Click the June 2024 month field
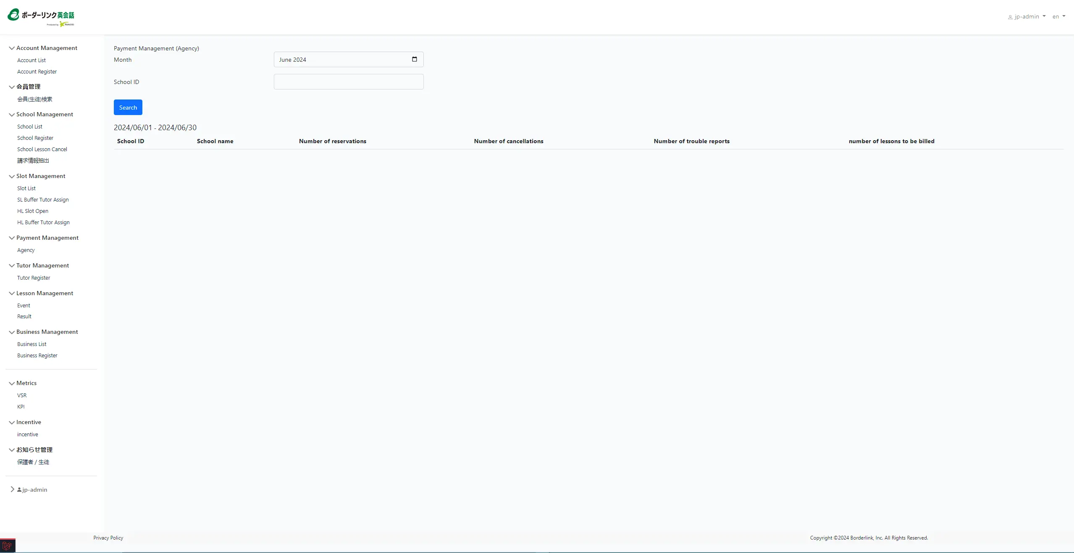This screenshot has height=553, width=1074. (340, 60)
